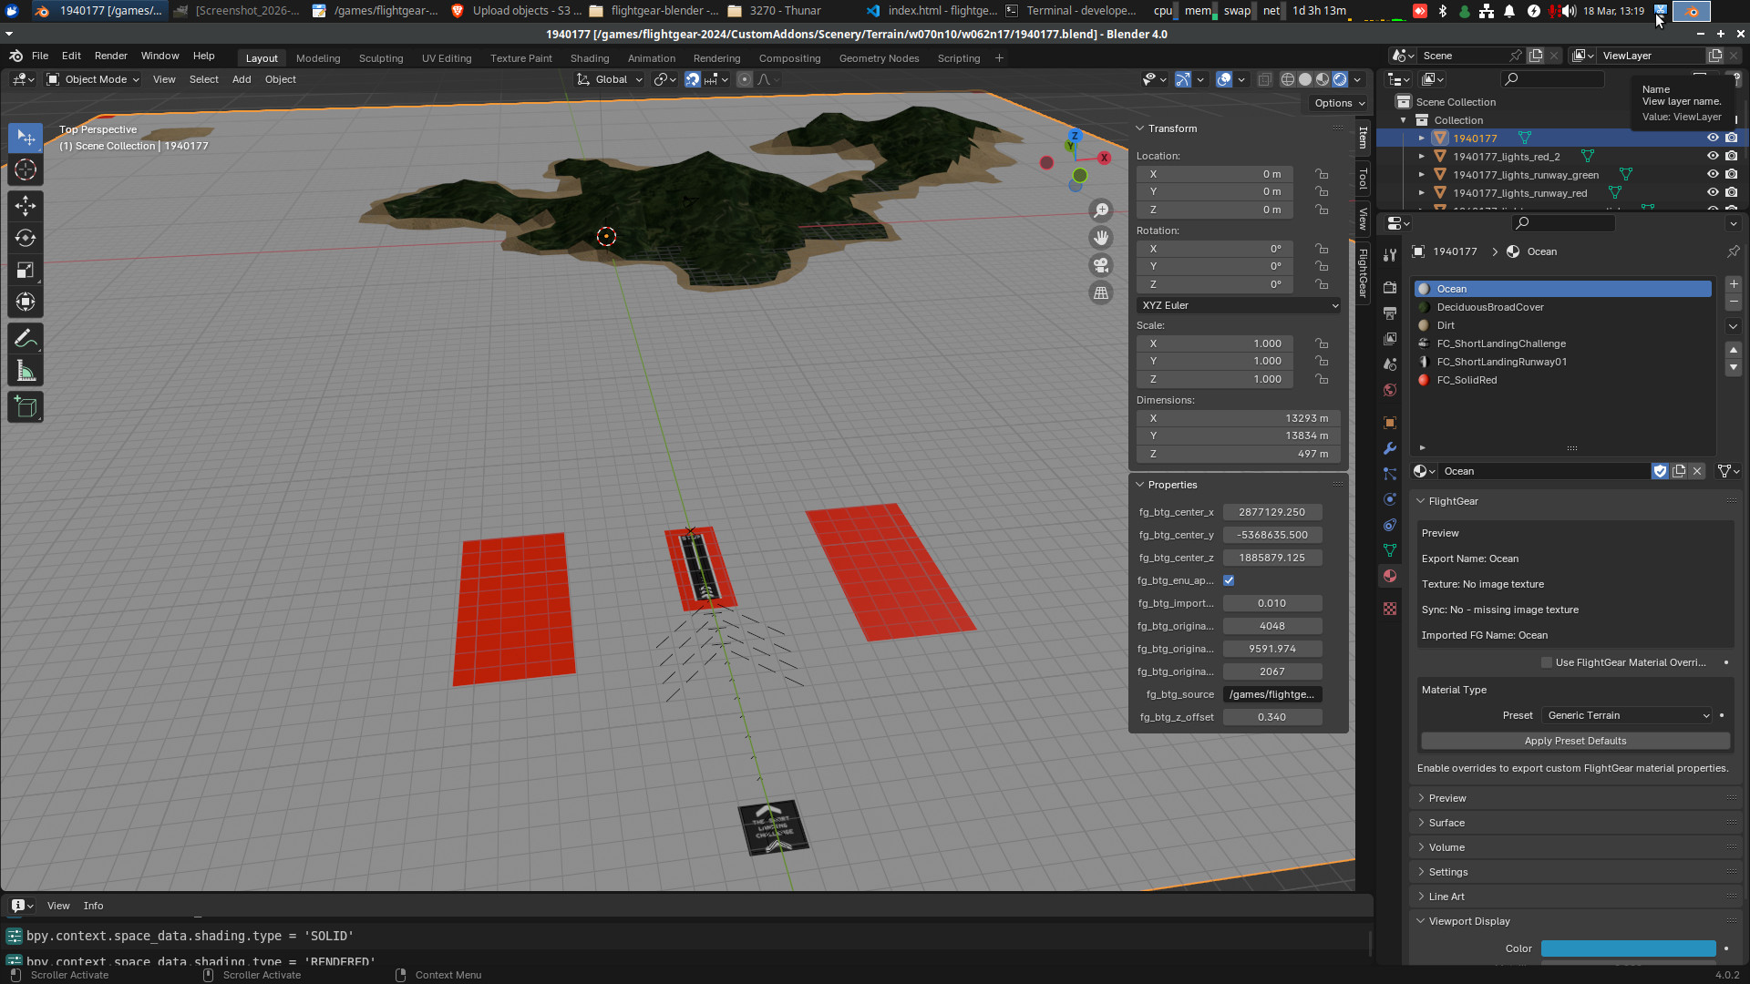
Task: Select the DeciduousBroadCover material slot
Action: point(1490,307)
